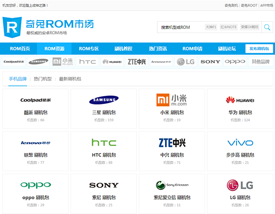Click the 奇兔ROM市场 shield logo
Viewport: 275px width, 214px height.
pos(12,27)
